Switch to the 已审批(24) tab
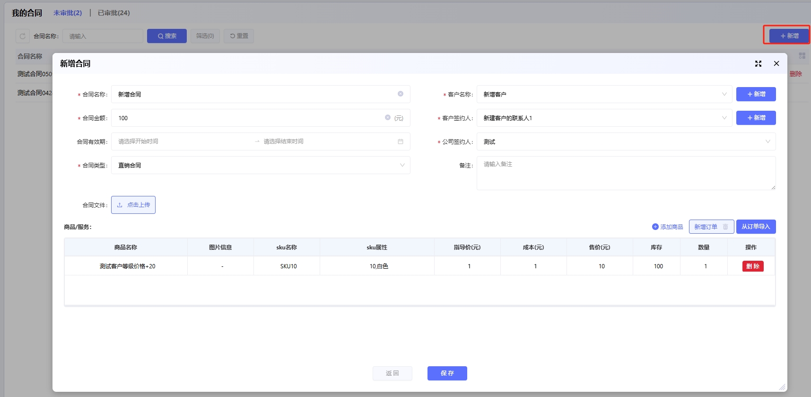This screenshot has height=397, width=811. click(x=113, y=13)
